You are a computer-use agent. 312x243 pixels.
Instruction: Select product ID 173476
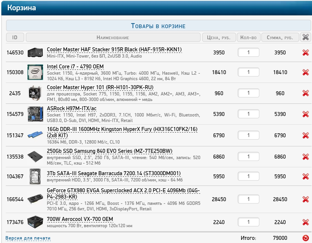pyautogui.click(x=15, y=222)
